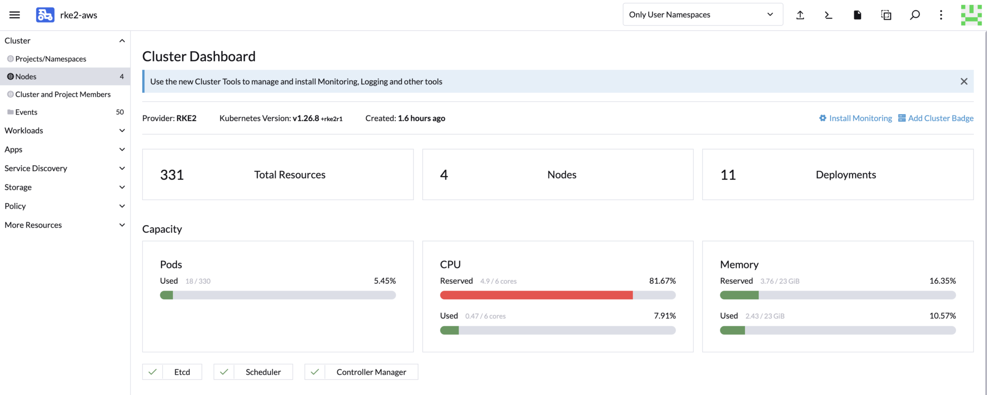Expand the Service Discovery section
Screen dimensions: 987x395
coord(65,168)
